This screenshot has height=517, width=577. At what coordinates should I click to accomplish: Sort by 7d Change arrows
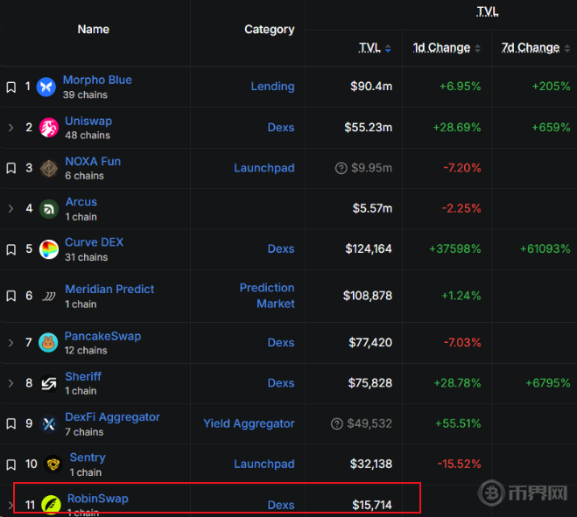(567, 48)
